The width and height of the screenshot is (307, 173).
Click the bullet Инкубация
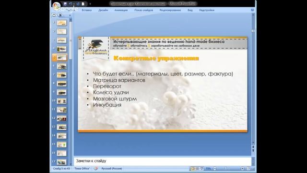click(107, 105)
